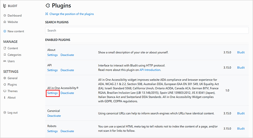
Task: Deactivate the API plugin
Action: click(67, 70)
